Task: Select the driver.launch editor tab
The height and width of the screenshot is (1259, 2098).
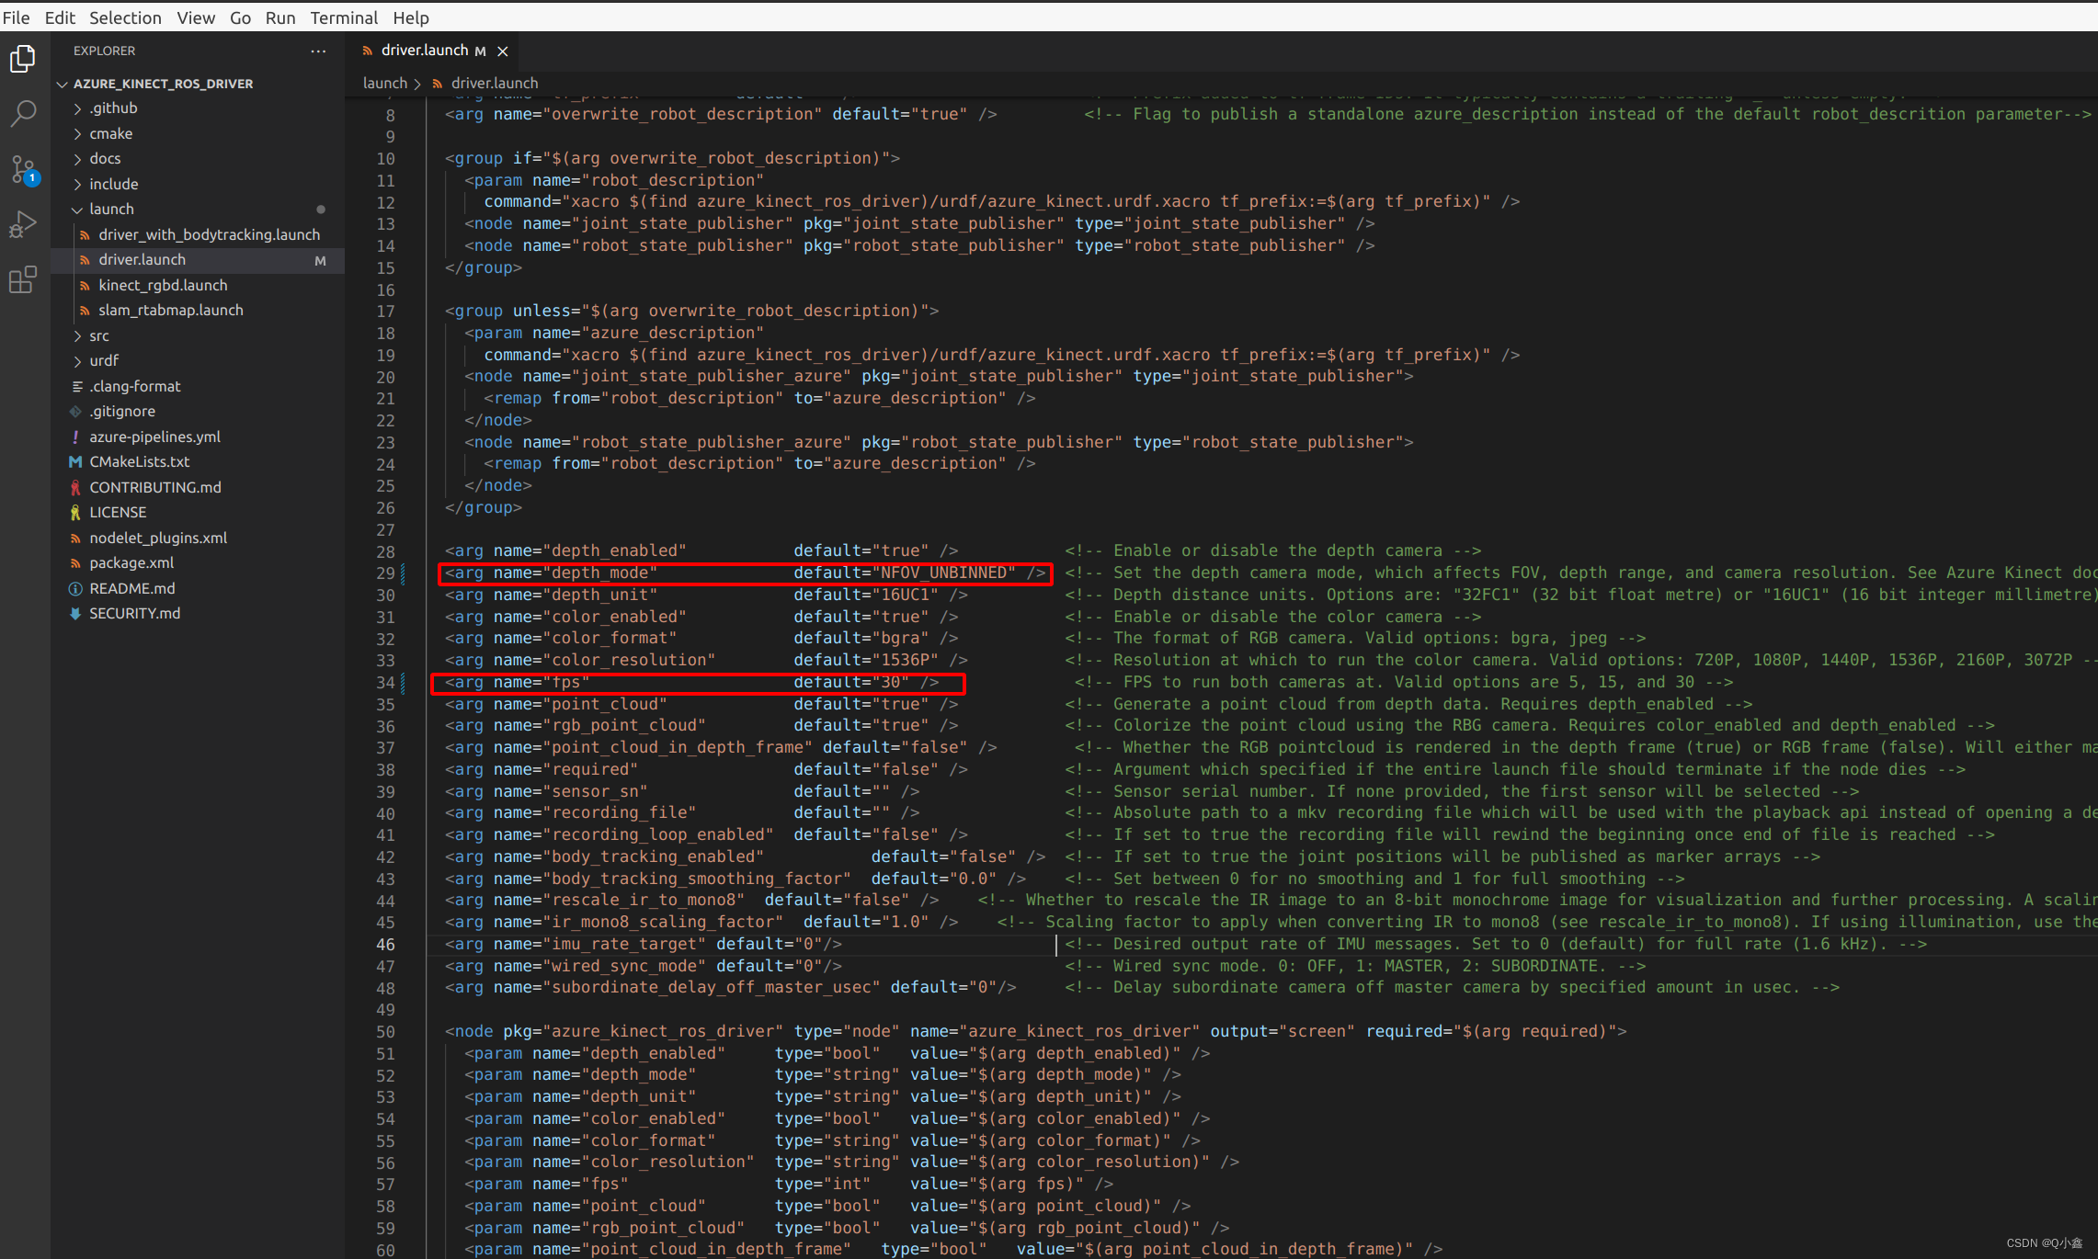Action: [x=424, y=51]
